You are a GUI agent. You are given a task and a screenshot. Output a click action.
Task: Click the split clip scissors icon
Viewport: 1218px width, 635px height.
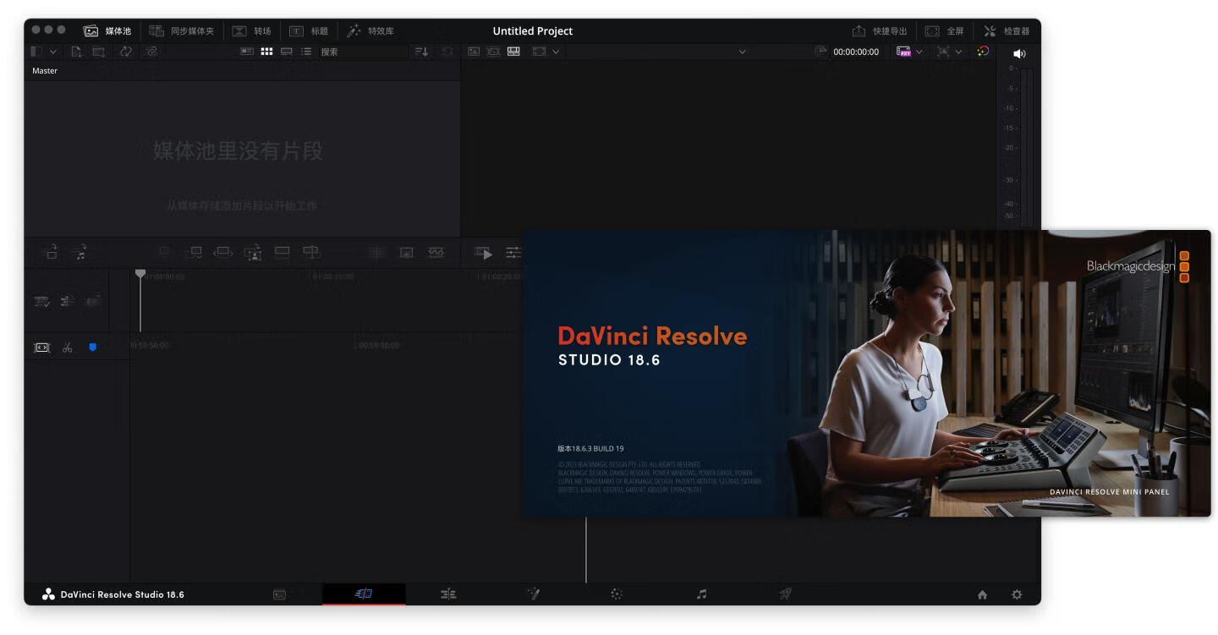tap(68, 348)
